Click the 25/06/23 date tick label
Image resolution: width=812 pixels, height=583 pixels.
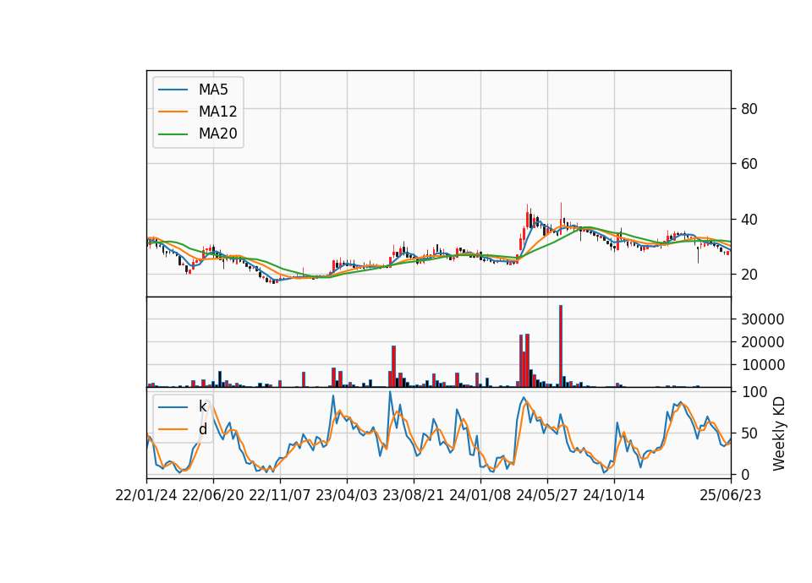tap(731, 495)
